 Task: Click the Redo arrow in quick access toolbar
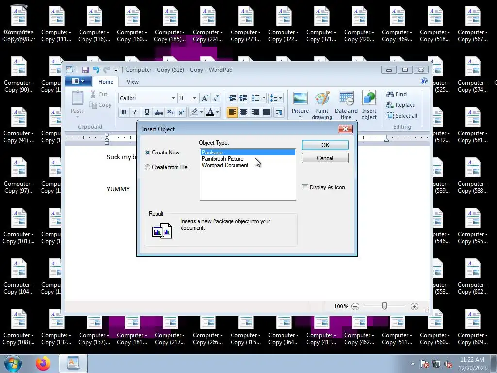[106, 70]
